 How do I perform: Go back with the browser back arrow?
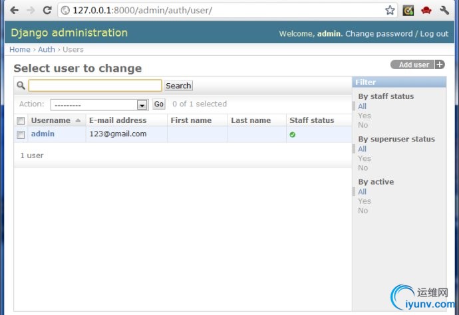(14, 11)
